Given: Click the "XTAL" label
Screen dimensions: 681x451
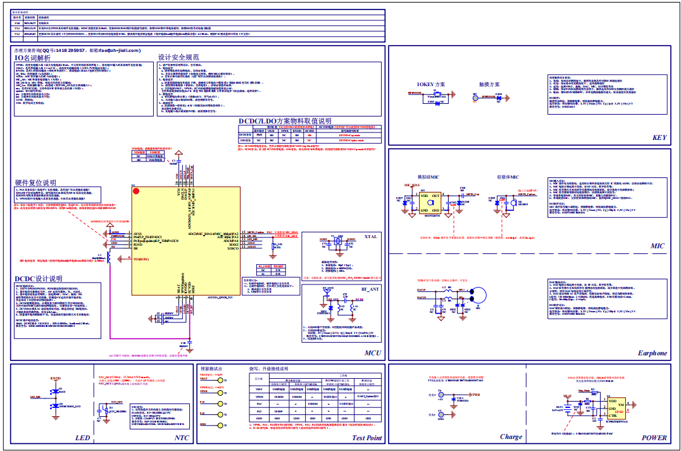Looking at the screenshot, I should pos(371,237).
